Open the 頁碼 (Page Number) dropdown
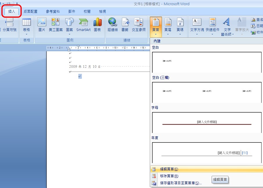This screenshot has height=188, width=263. pyautogui.click(x=180, y=26)
